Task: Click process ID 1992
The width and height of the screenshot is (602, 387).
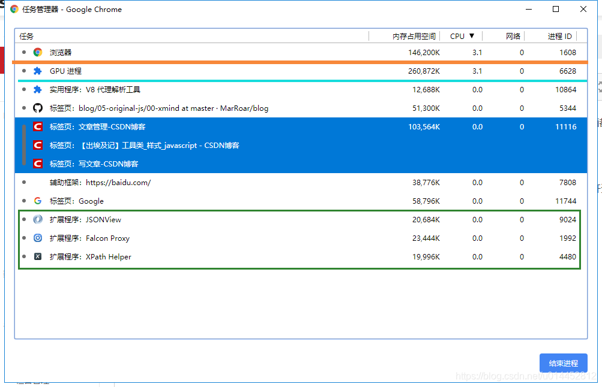Action: click(x=568, y=238)
